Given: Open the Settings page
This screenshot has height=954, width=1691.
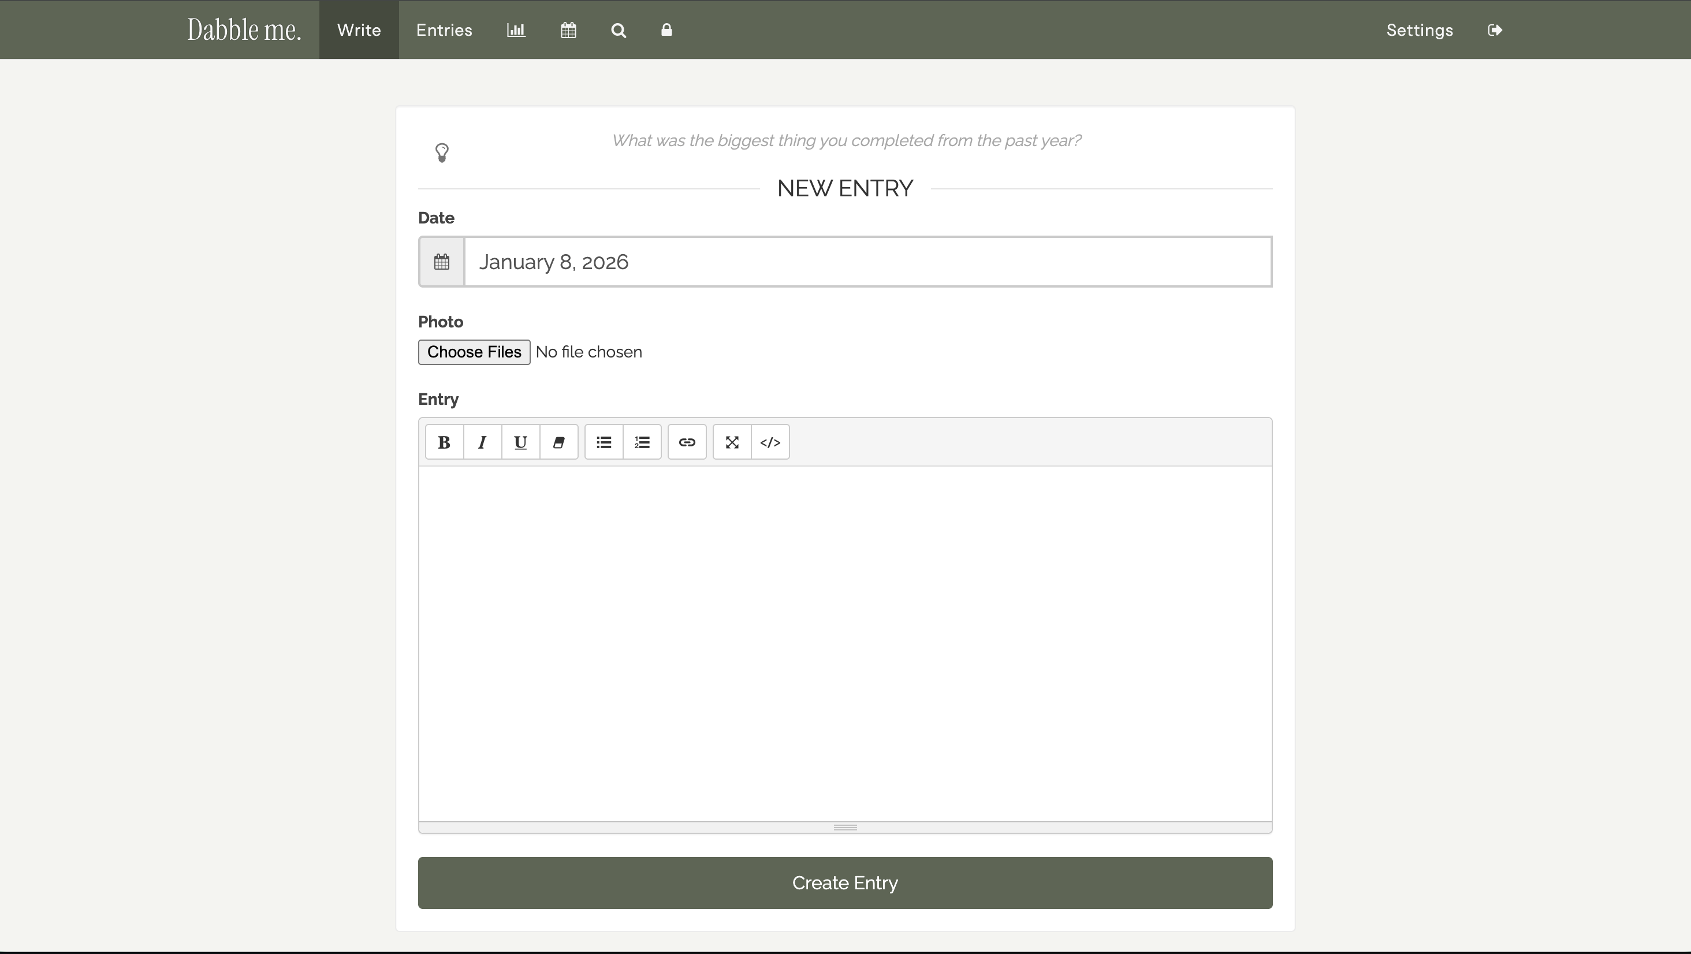Looking at the screenshot, I should [x=1420, y=30].
